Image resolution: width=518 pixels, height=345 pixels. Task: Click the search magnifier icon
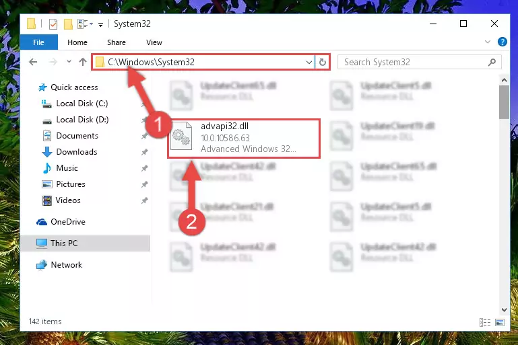pyautogui.click(x=492, y=62)
